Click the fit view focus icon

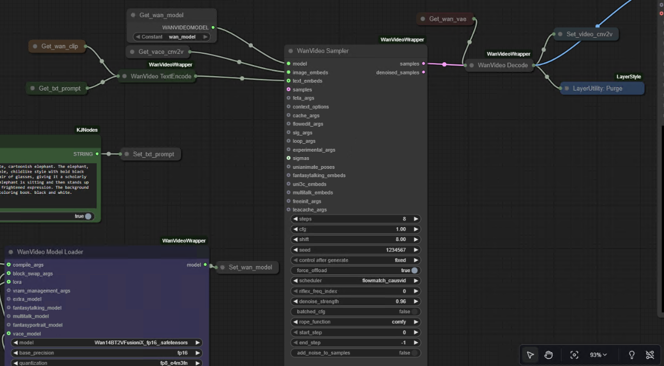click(574, 355)
